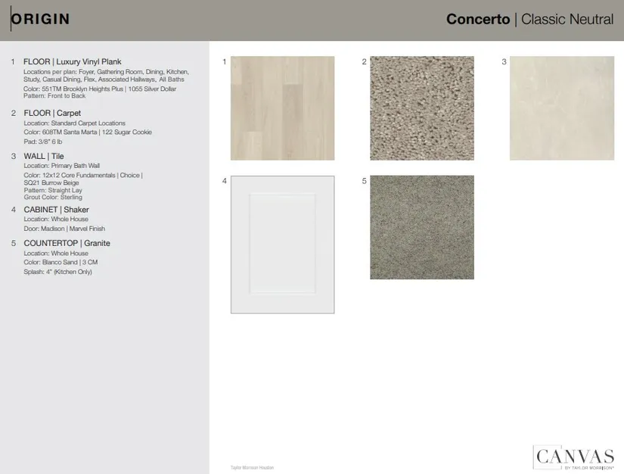Select the Sugar Cookie carpet swatch
Screen dimensions: 624x474
click(421, 108)
